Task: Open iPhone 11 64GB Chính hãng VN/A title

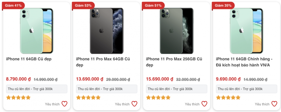Action: tap(244, 62)
